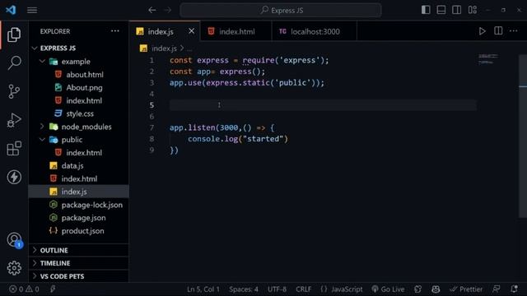
Task: Switch to the index.html tab
Action: [236, 31]
